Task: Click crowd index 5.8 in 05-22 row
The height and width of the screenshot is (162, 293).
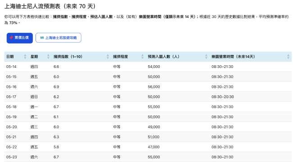Action: click(56, 147)
